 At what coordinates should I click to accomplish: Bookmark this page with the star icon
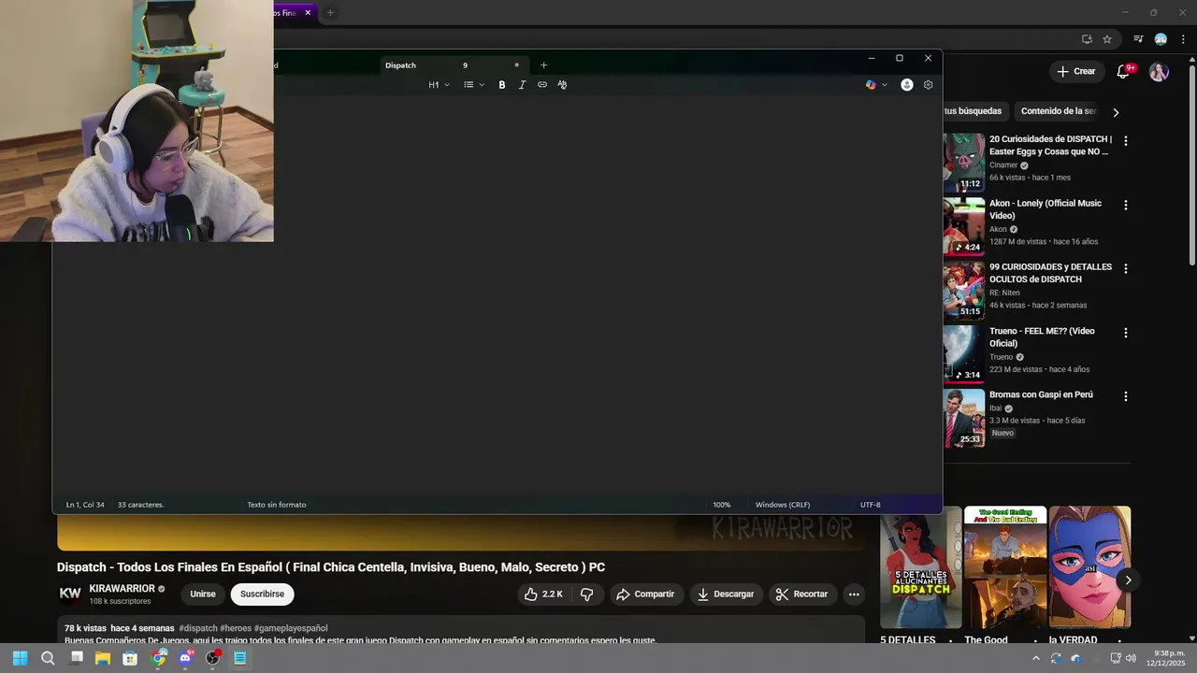[1107, 39]
